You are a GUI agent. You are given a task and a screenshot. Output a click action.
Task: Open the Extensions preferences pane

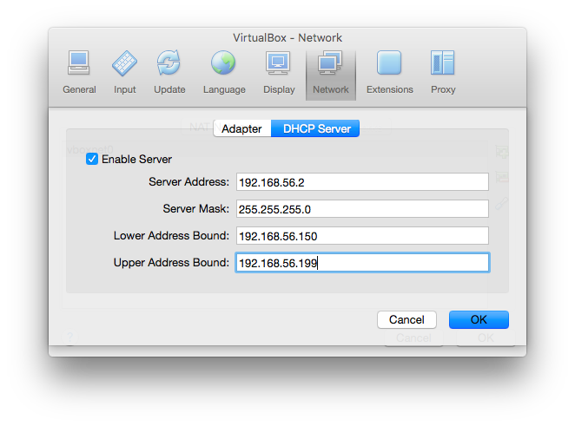[x=389, y=73]
